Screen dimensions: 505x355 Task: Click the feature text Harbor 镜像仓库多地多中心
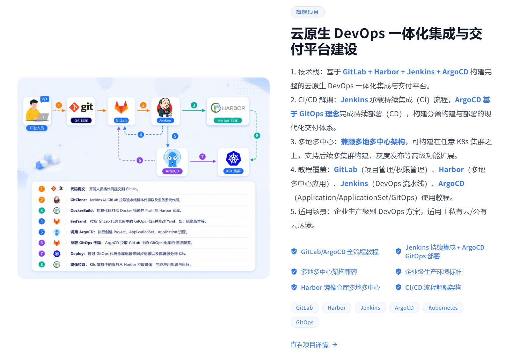pyautogui.click(x=341, y=287)
